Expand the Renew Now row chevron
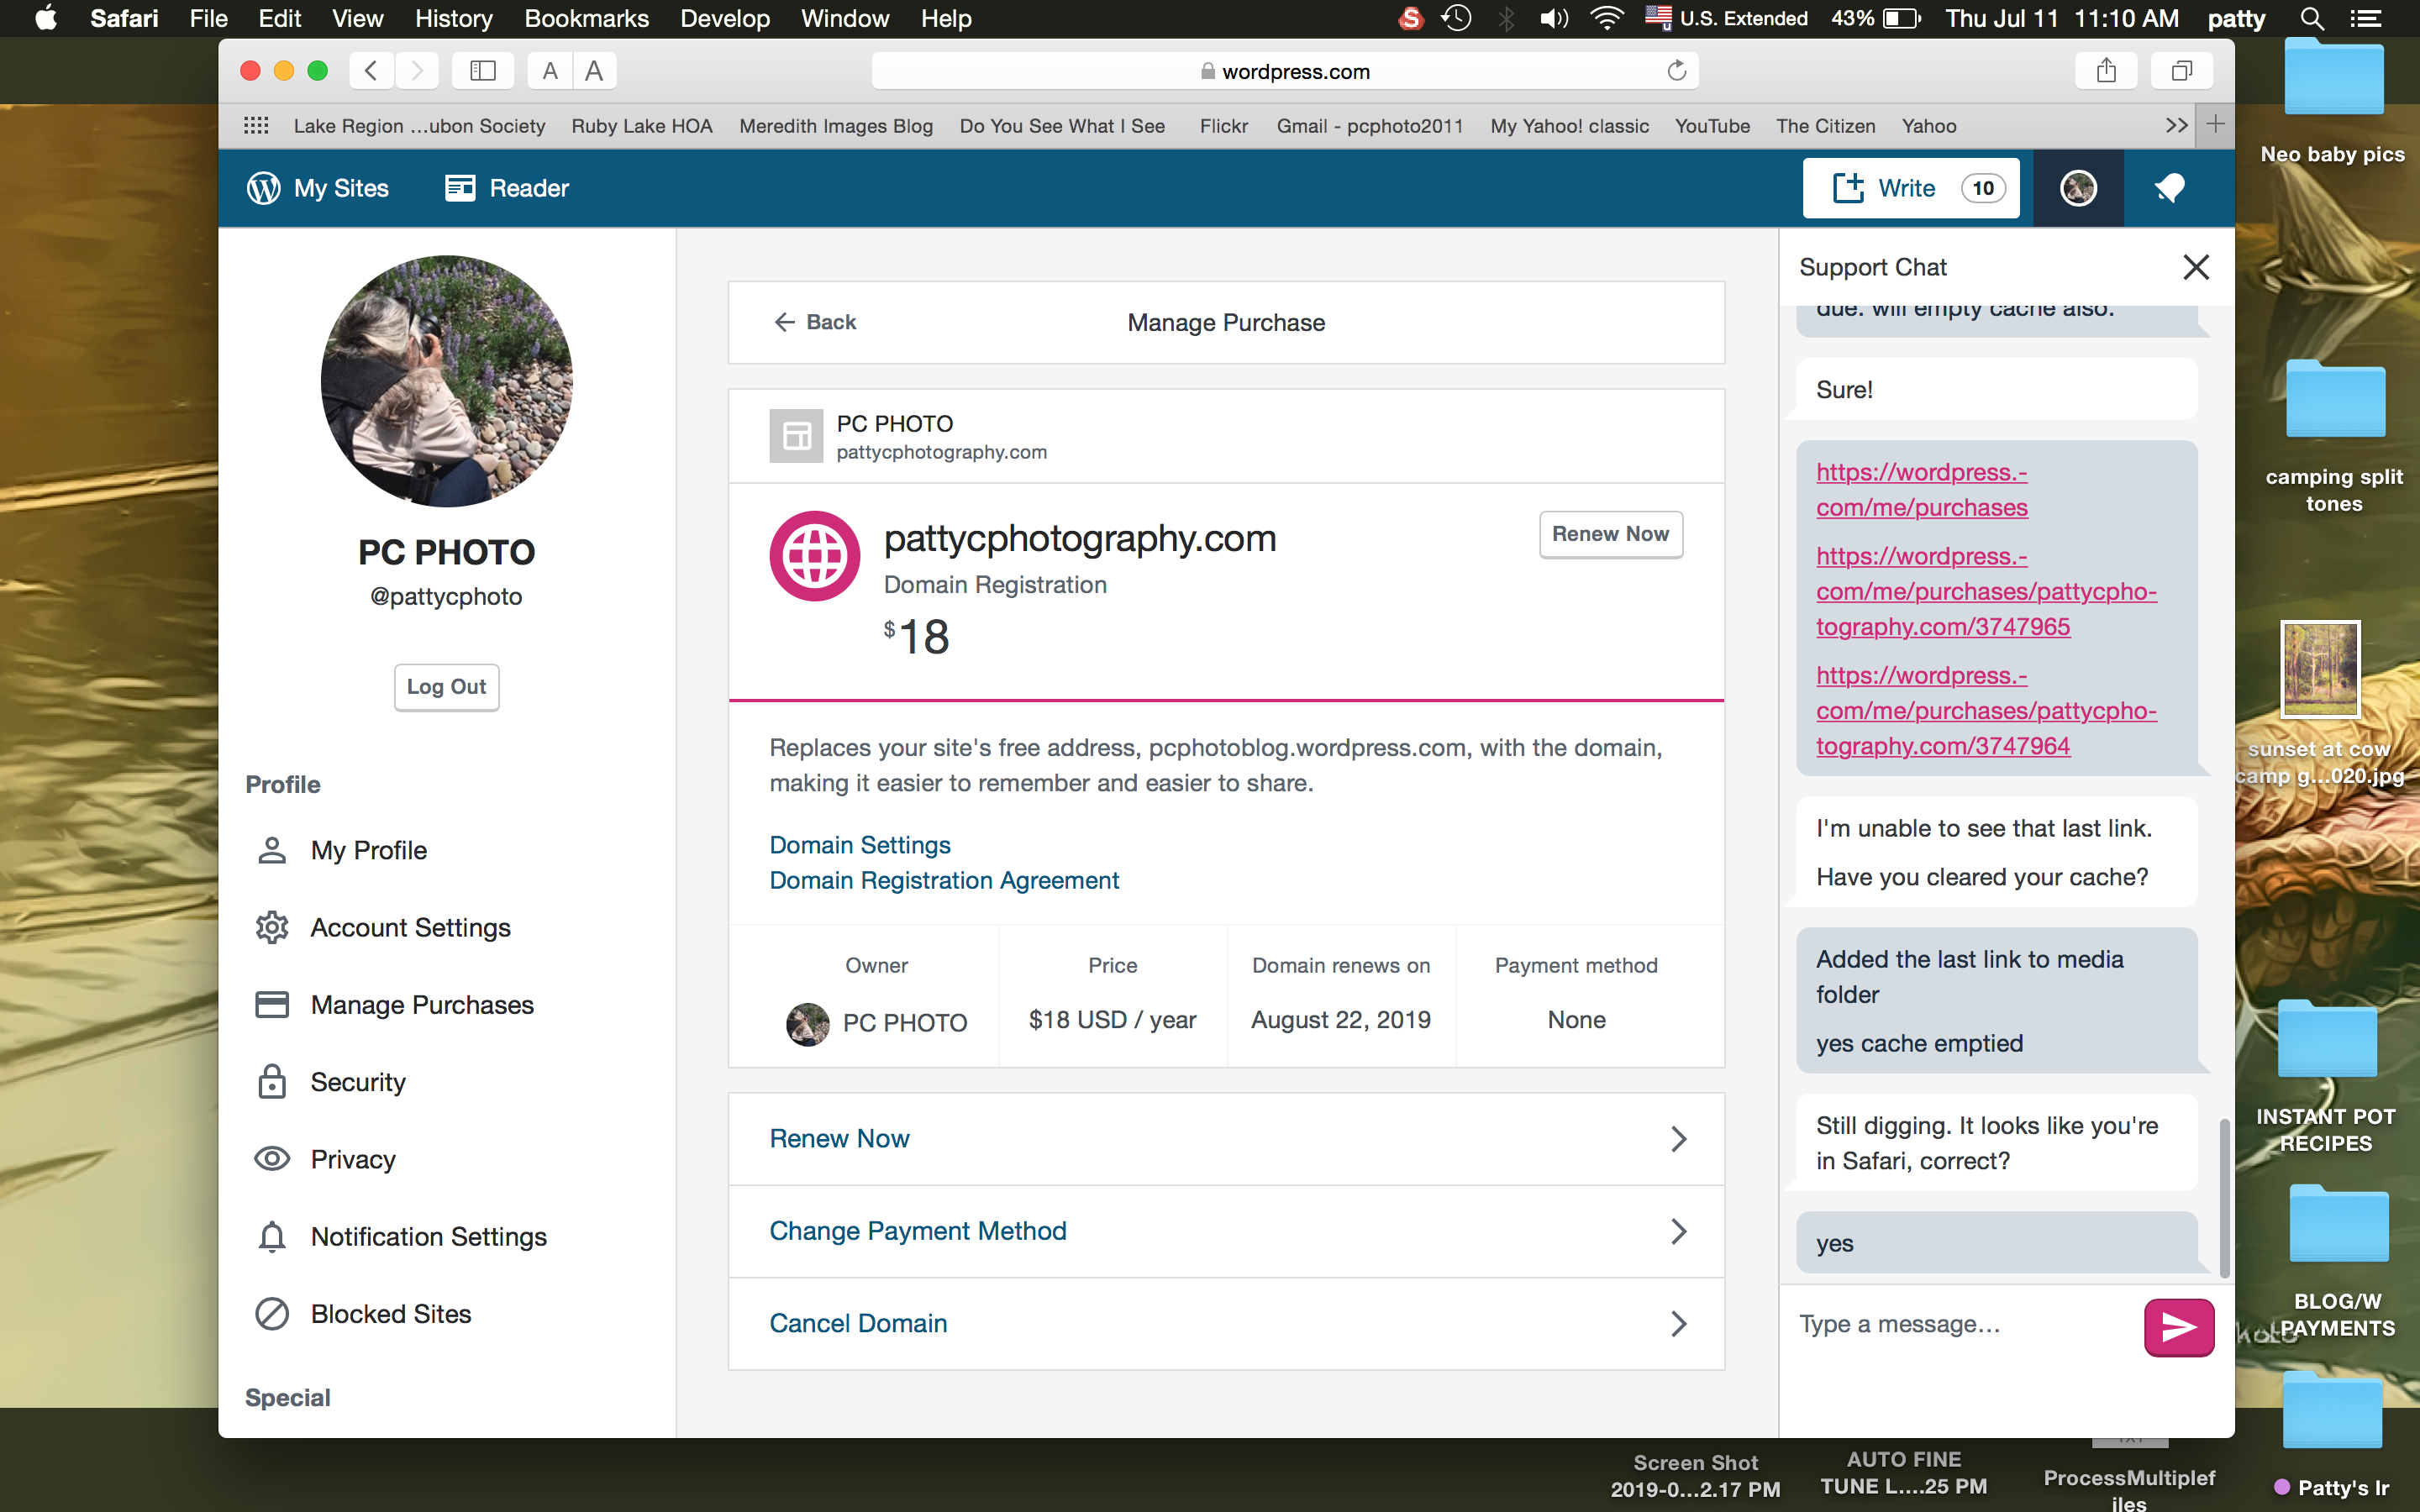Screen dimensions: 2420x1512 (1678, 1139)
